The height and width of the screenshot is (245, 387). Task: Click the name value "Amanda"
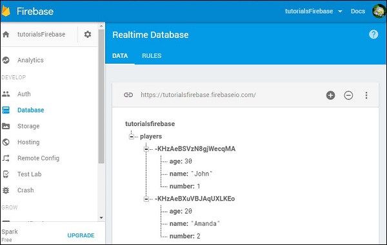(205, 224)
